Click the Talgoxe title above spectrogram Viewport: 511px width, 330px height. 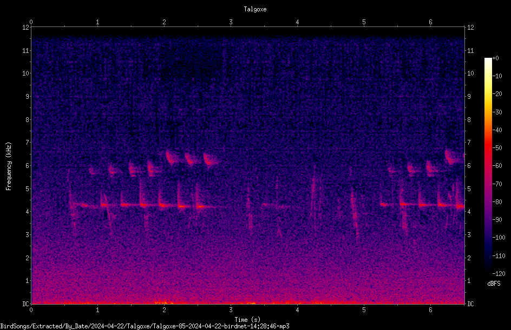tap(255, 9)
